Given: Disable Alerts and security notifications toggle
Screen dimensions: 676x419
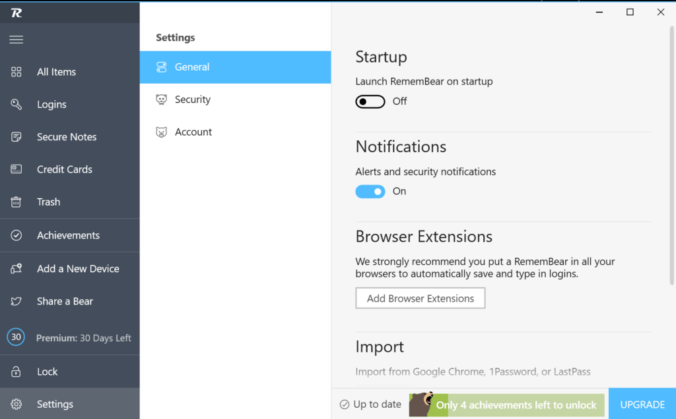Looking at the screenshot, I should click(x=370, y=192).
